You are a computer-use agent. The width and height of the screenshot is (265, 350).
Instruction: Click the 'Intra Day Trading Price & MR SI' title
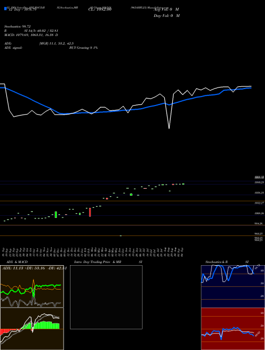click(x=108, y=262)
